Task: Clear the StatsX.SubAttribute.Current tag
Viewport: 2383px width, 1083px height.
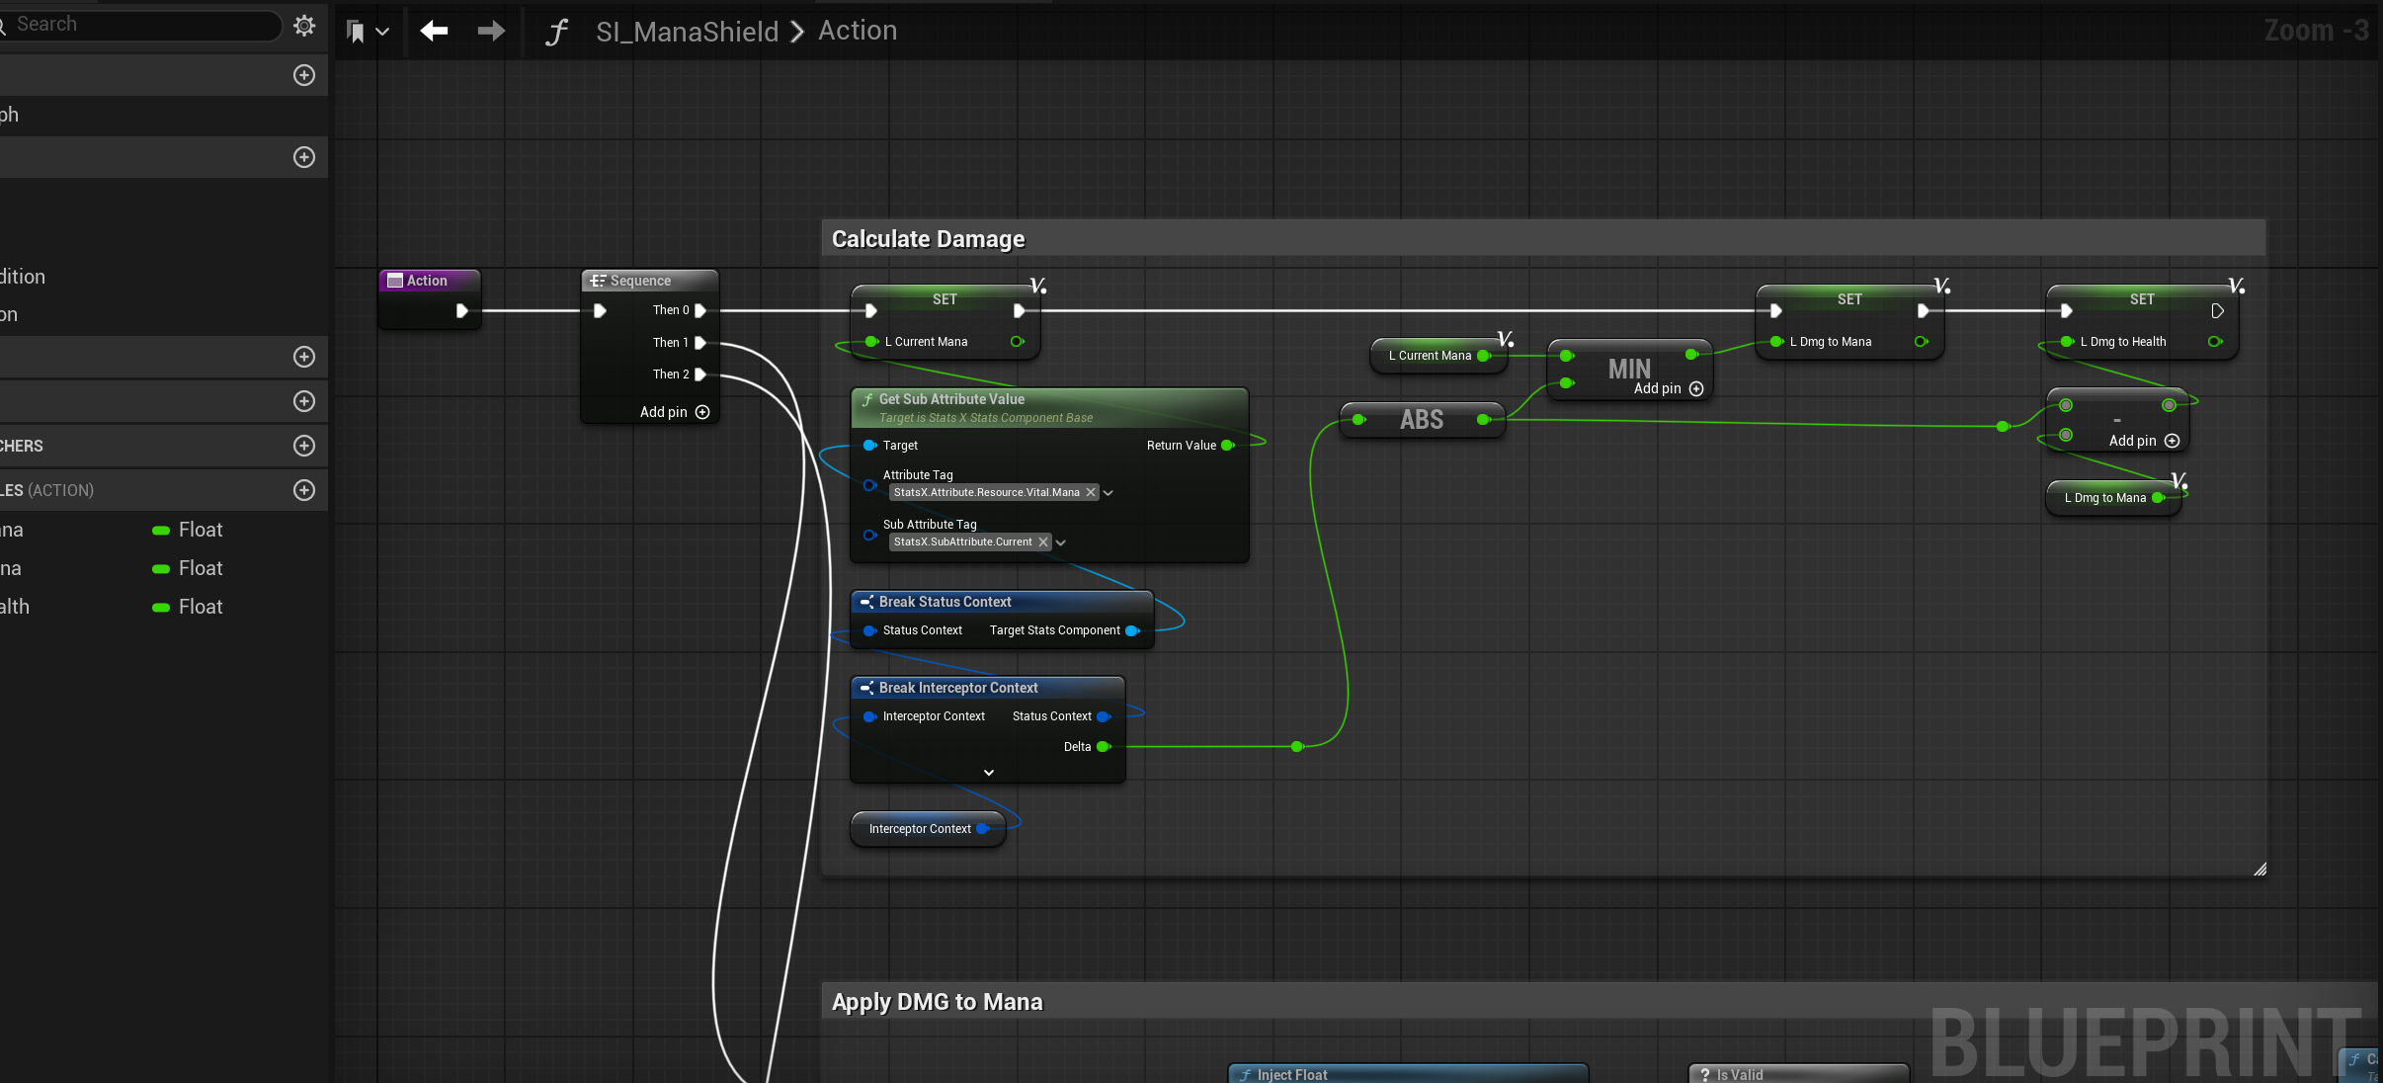Action: pyautogui.click(x=1043, y=541)
